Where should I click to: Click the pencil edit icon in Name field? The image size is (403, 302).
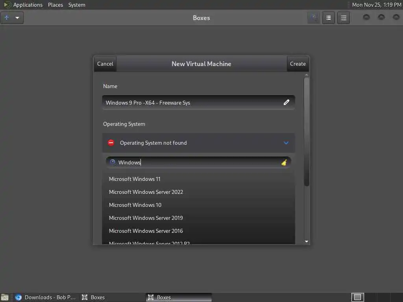point(287,103)
